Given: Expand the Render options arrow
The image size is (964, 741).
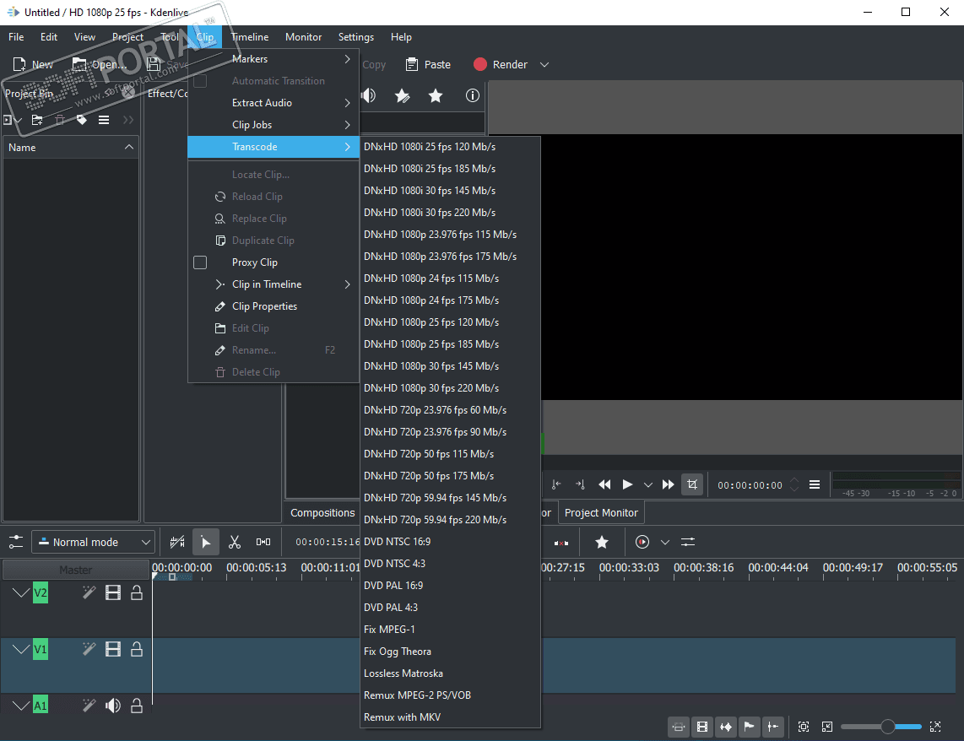Looking at the screenshot, I should tap(544, 64).
